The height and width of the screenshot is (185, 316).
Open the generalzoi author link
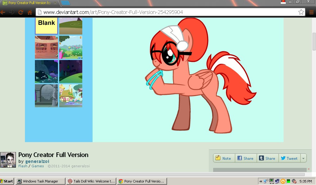pos(37,161)
